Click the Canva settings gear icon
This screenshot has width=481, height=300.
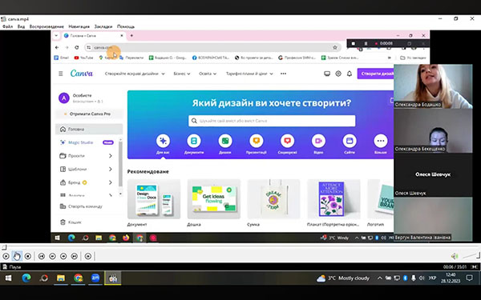click(338, 74)
